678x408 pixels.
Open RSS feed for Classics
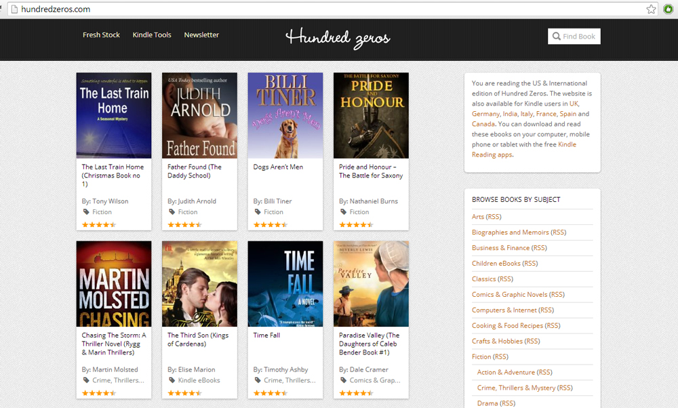[x=505, y=279]
